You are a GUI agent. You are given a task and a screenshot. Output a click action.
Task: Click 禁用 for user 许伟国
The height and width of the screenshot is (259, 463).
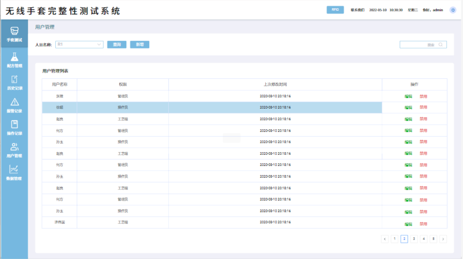pyautogui.click(x=423, y=224)
